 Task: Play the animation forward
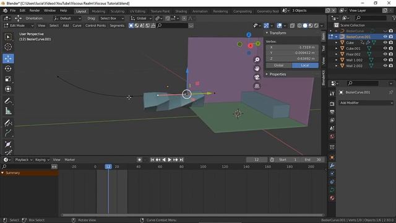(x=170, y=160)
